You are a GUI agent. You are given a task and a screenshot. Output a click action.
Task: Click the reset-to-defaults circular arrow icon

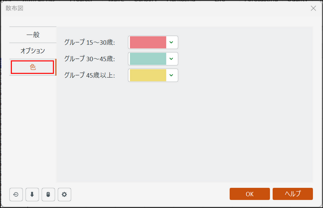[16, 195]
